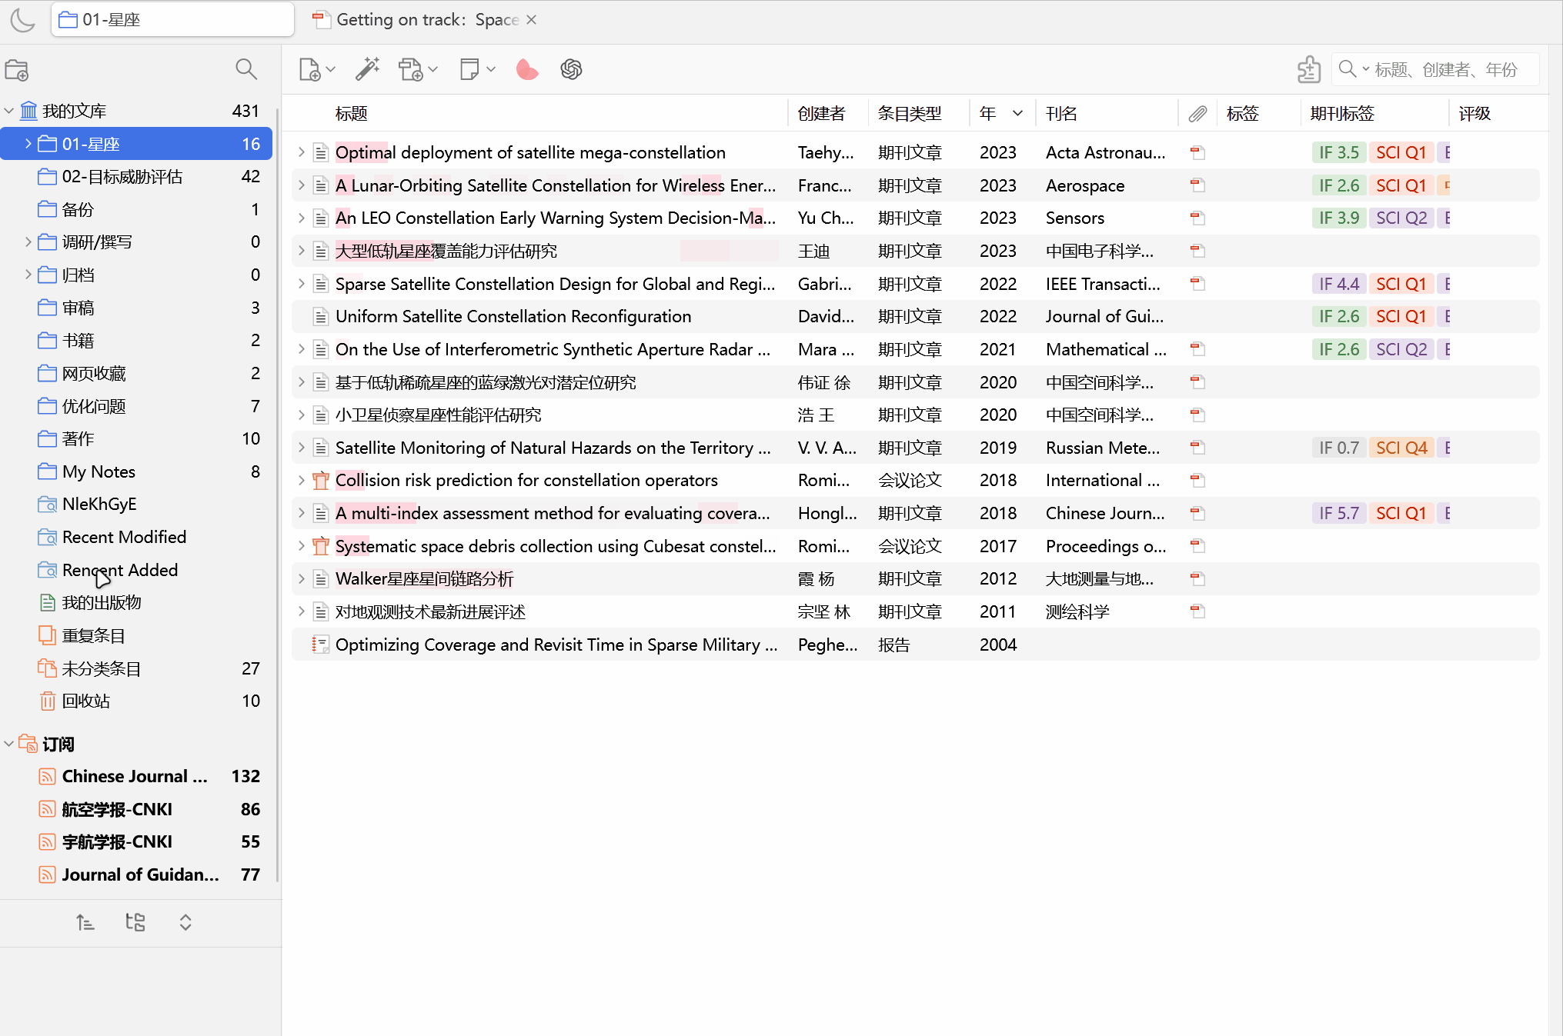Toggle dark mode with the moon icon
This screenshot has height=1036, width=1563.
22,20
